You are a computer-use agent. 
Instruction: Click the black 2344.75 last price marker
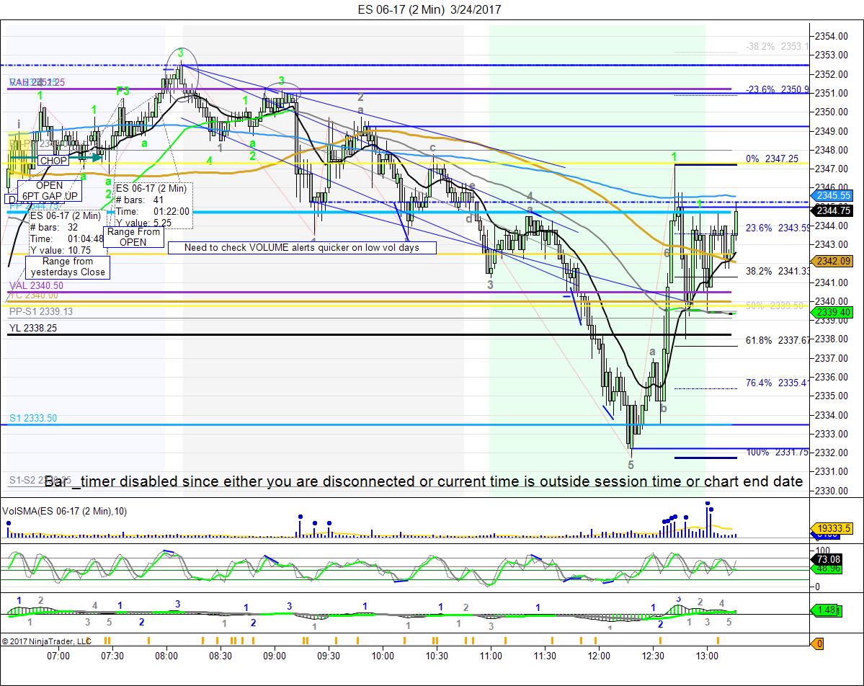[832, 210]
